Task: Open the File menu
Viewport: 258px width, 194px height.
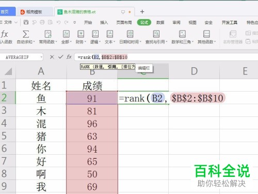Action: 8,22
